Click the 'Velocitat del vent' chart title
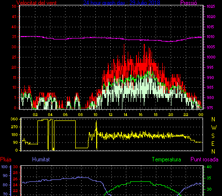 (x=36, y=2)
